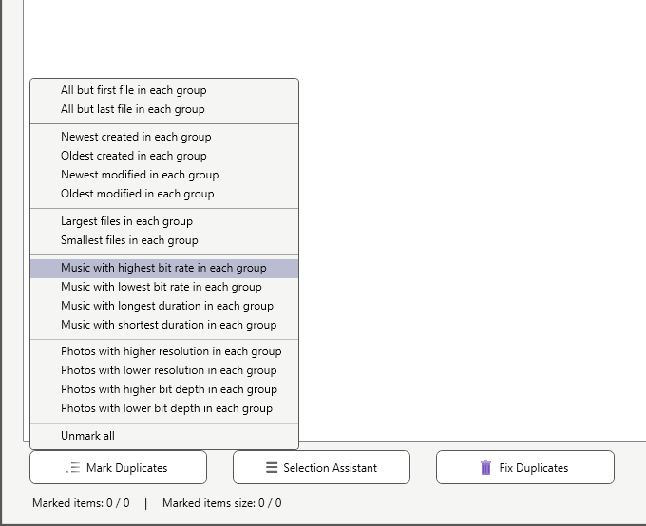Select Oldest created in each group
This screenshot has height=526, width=646.
pos(164,156)
